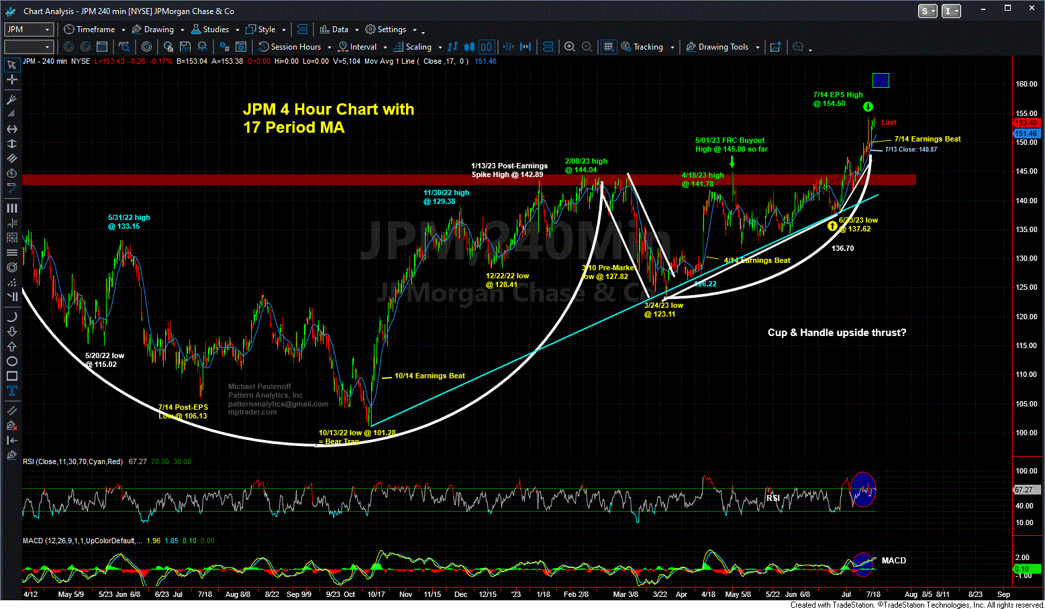The image size is (1045, 609).
Task: Expand the Timeframe dropdown arrow
Action: coord(123,30)
